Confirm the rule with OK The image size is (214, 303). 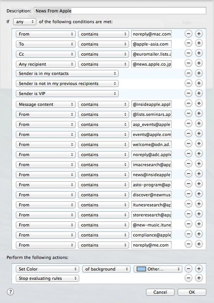pos(192,292)
